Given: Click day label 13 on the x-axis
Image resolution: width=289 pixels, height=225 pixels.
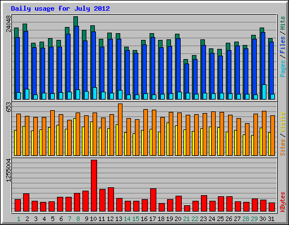Looking at the screenshot, I should pos(119,219).
